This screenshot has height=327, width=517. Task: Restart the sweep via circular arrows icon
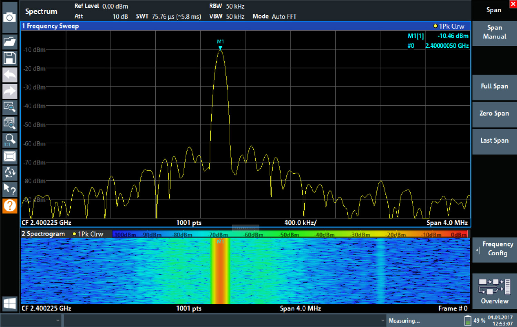click(x=10, y=173)
